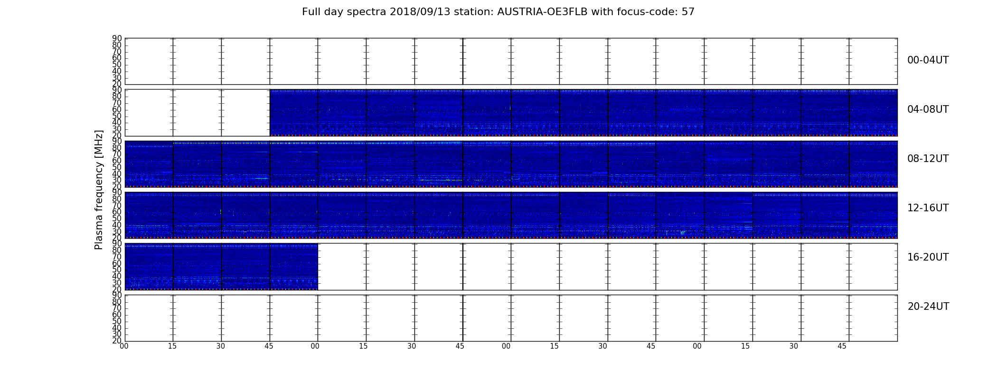Click the '12-16UT' panel label
Image resolution: width=997 pixels, height=379 pixels.
click(x=928, y=208)
